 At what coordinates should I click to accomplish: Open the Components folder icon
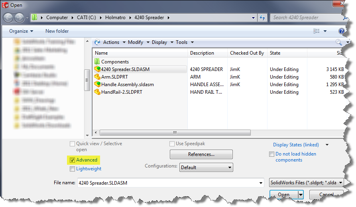(97, 62)
